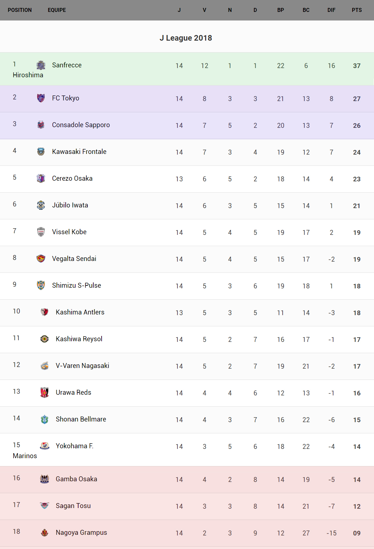Click the Sanfrecce Hiroshima club crest
Viewport: 374px width, 549px height.
click(41, 65)
